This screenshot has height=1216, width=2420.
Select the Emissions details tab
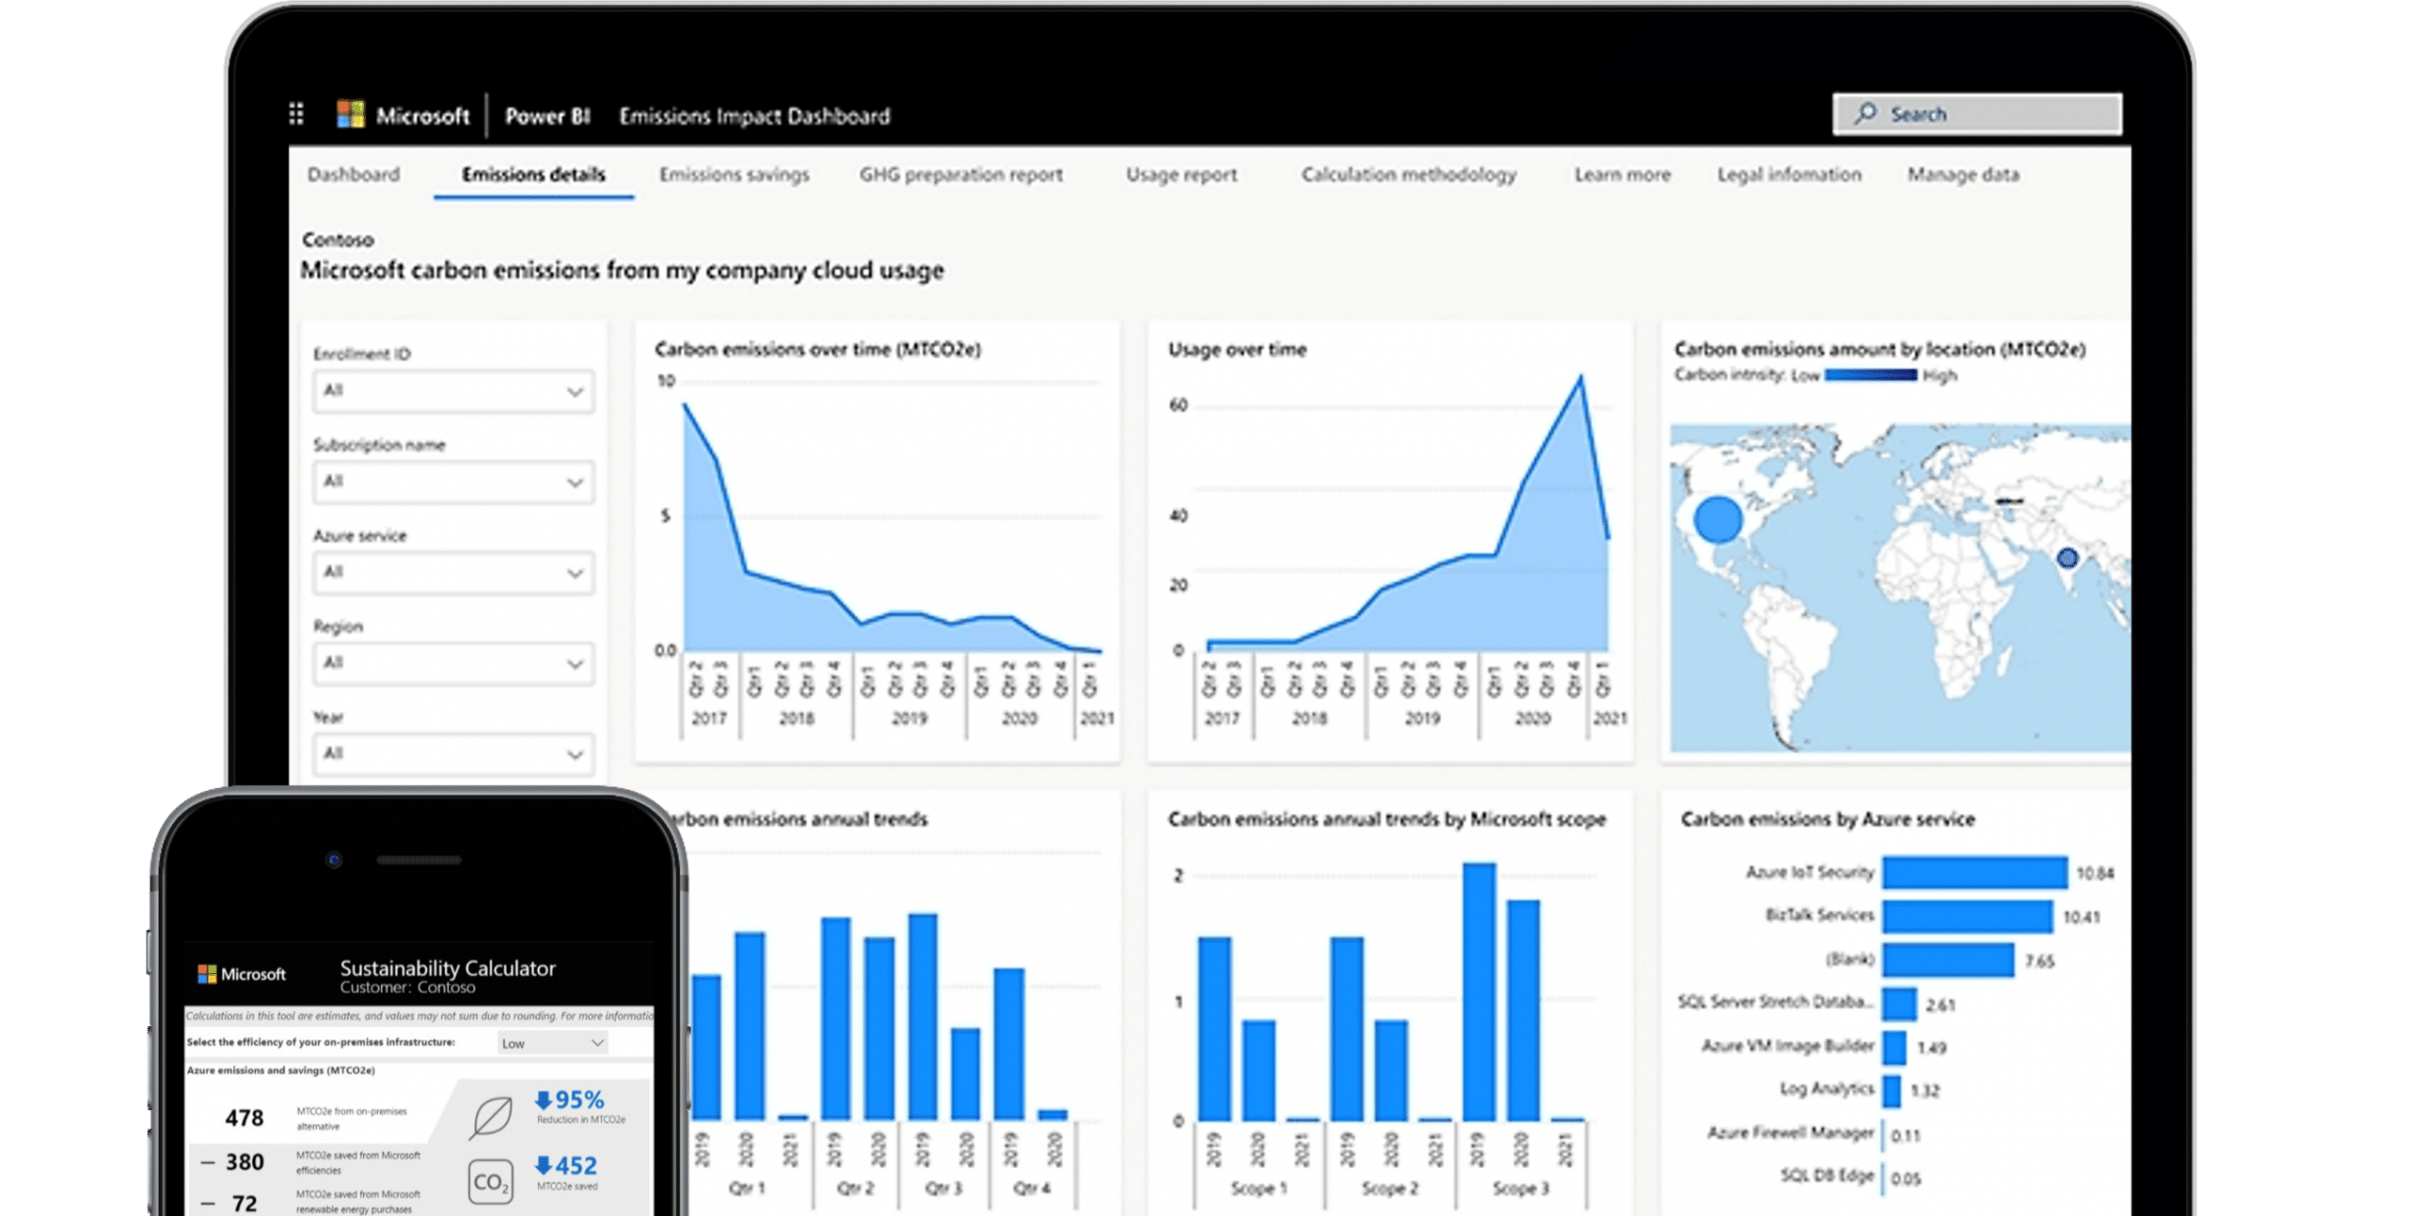(x=533, y=175)
